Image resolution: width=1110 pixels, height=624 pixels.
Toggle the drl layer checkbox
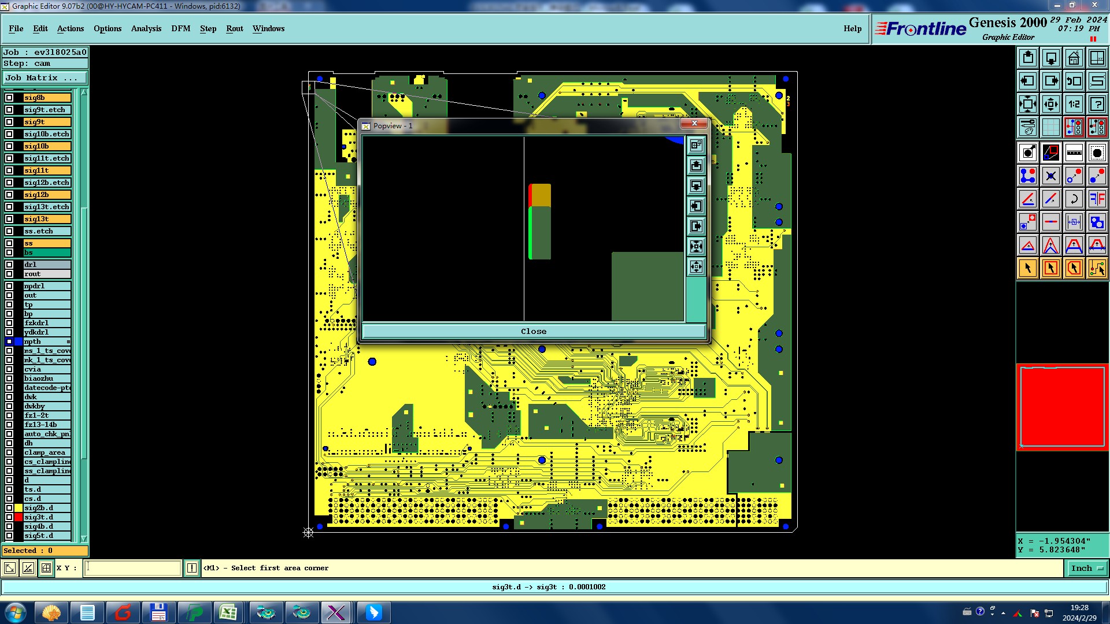coord(9,265)
